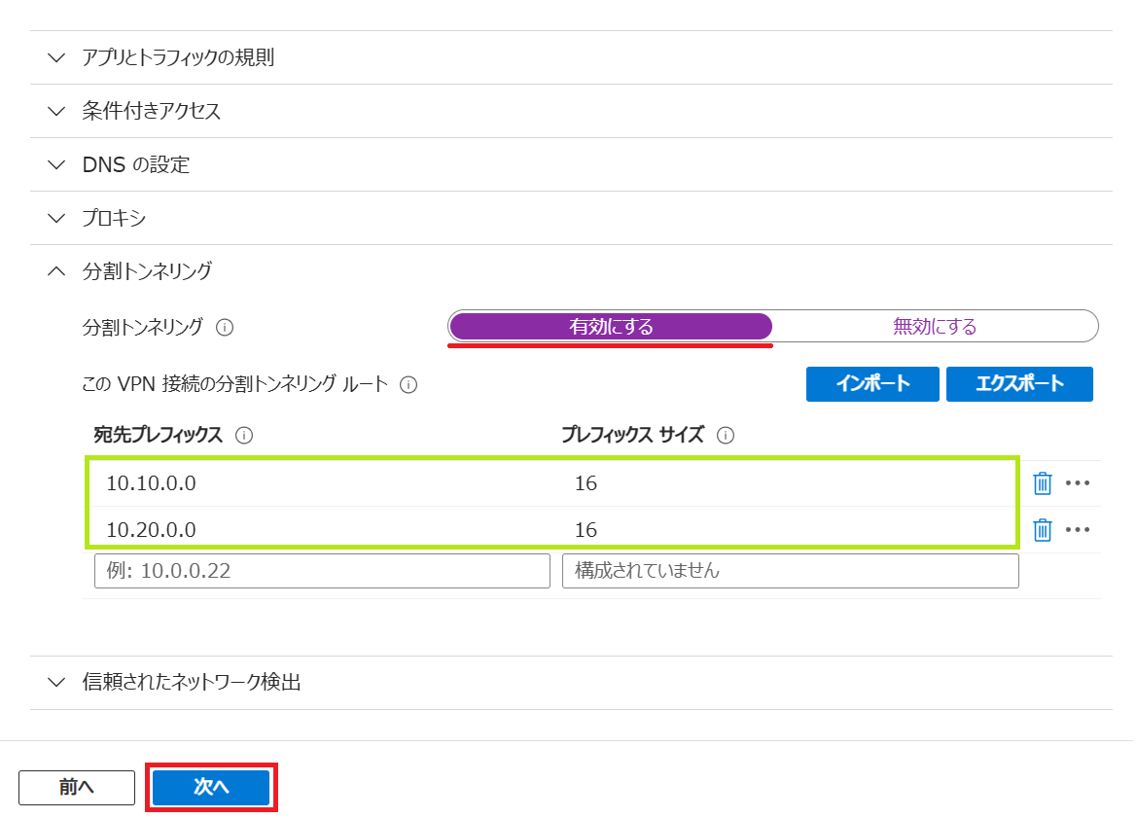
Task: Expand the 信頼されたネットワーク検出 section
Action: (x=571, y=683)
